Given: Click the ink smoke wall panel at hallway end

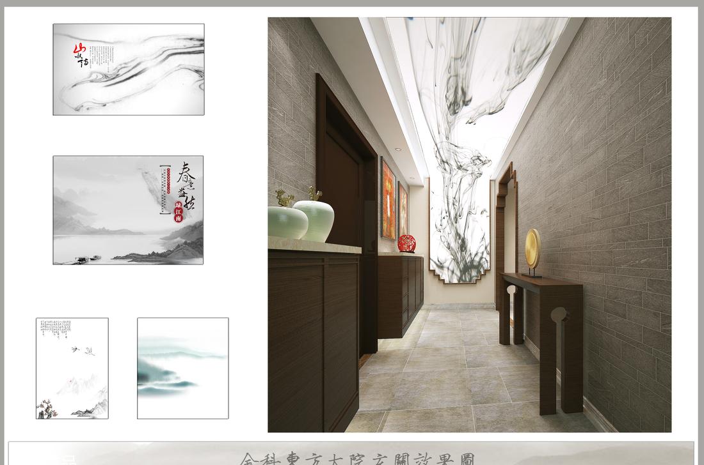Looking at the screenshot, I should (460, 230).
